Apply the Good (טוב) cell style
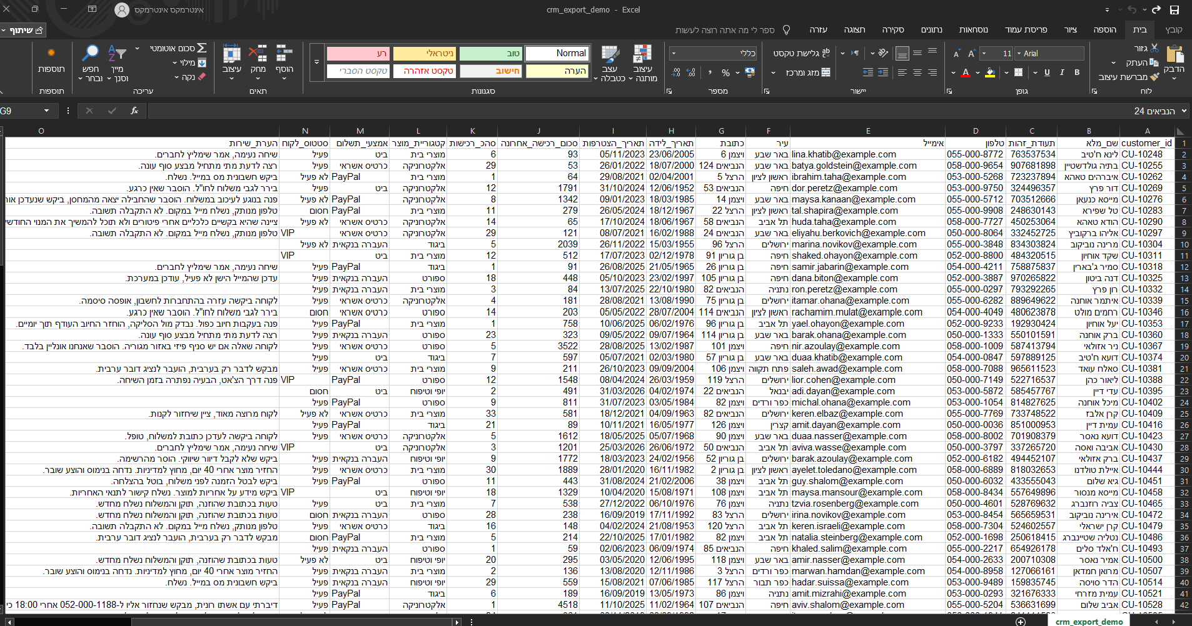1192x626 pixels. coord(490,54)
